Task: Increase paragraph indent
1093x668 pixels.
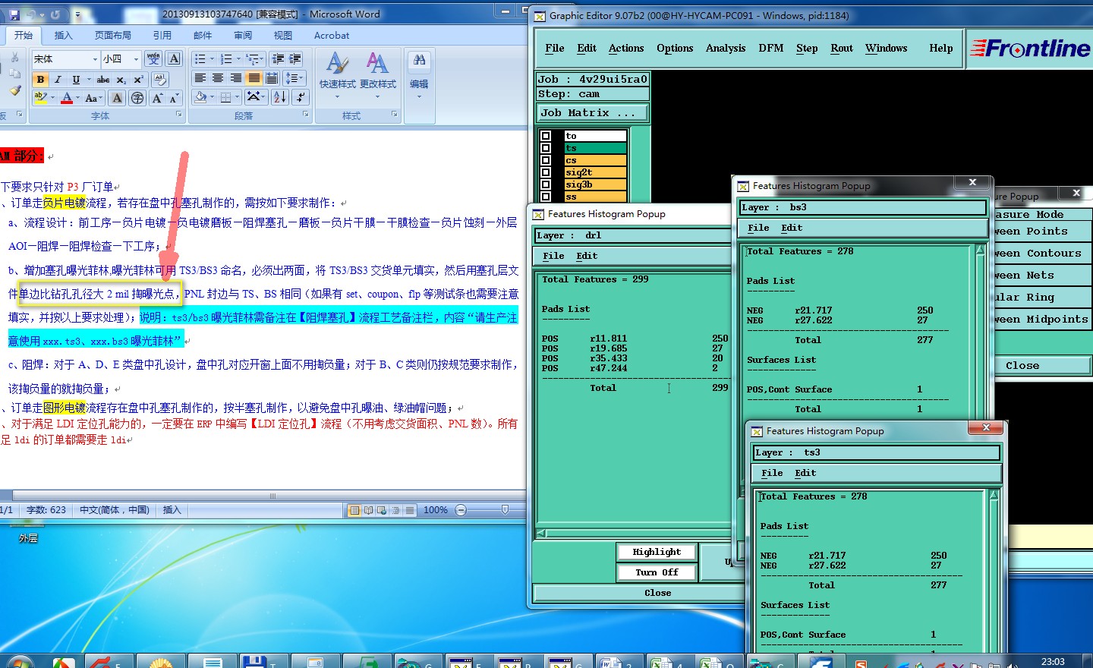Action: pos(295,58)
